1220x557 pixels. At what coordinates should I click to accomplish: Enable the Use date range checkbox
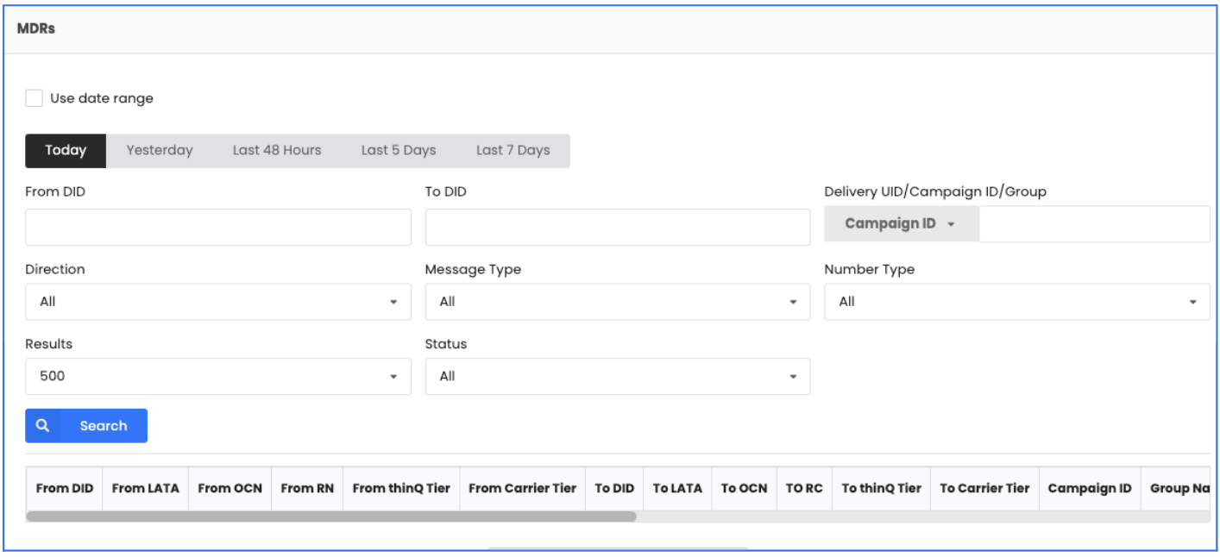[x=34, y=97]
